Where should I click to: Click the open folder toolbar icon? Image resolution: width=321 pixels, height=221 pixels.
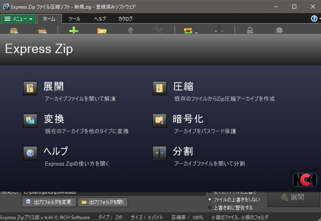tap(102, 31)
